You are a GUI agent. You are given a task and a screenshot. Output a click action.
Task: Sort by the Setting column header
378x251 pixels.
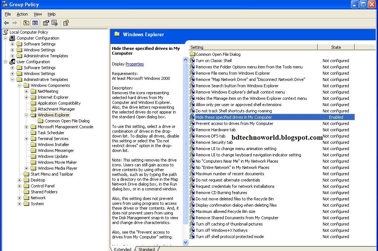point(253,47)
